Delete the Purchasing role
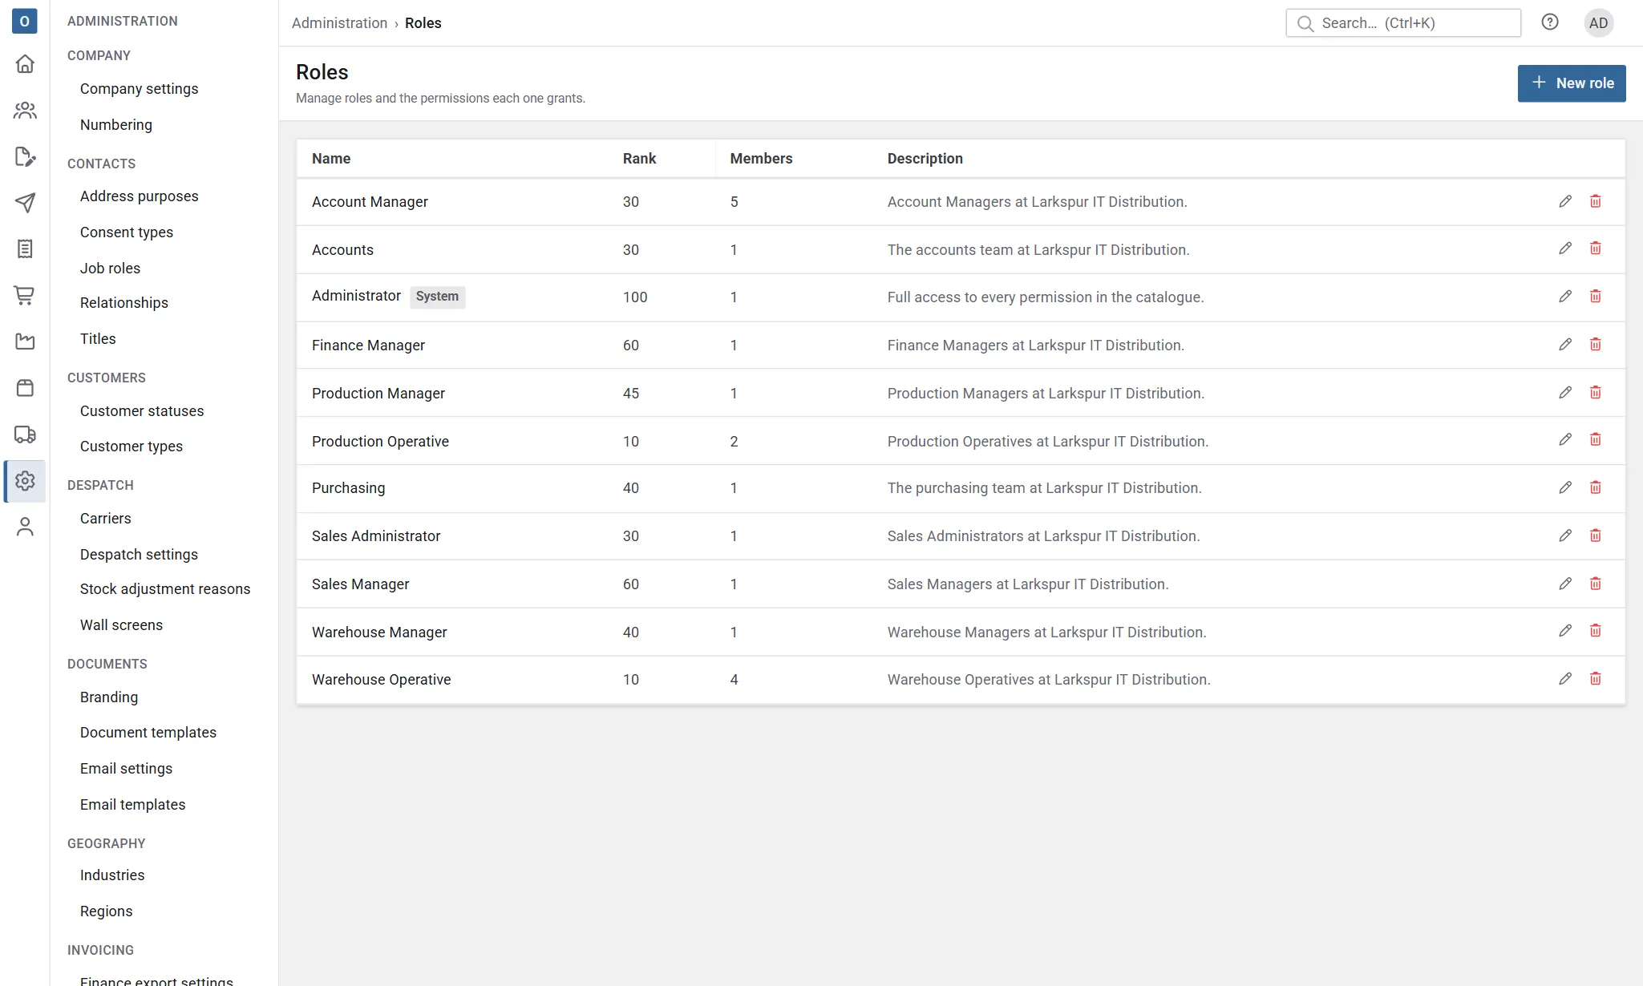Screen dimensions: 1643x986 (x=1596, y=487)
